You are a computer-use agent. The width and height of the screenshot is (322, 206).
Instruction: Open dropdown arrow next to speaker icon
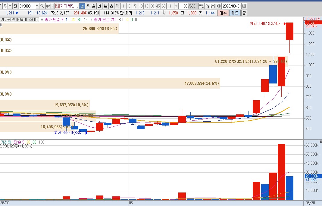tap(52, 6)
